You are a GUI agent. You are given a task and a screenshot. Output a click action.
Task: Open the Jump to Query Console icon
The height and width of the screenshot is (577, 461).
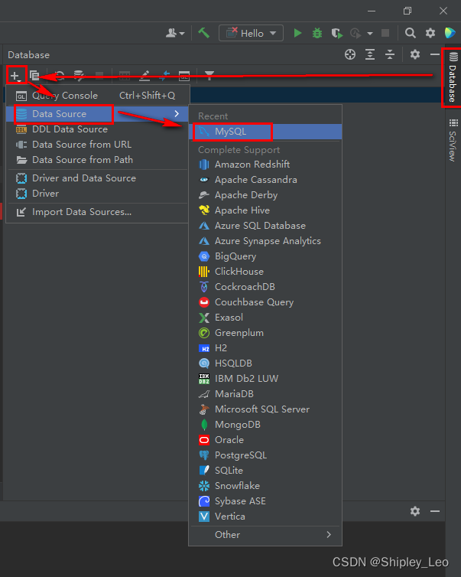pyautogui.click(x=184, y=76)
